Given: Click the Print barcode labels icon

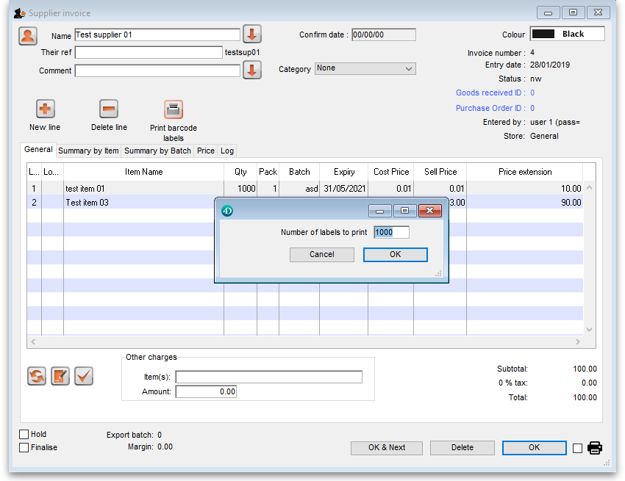Looking at the screenshot, I should click(x=174, y=110).
